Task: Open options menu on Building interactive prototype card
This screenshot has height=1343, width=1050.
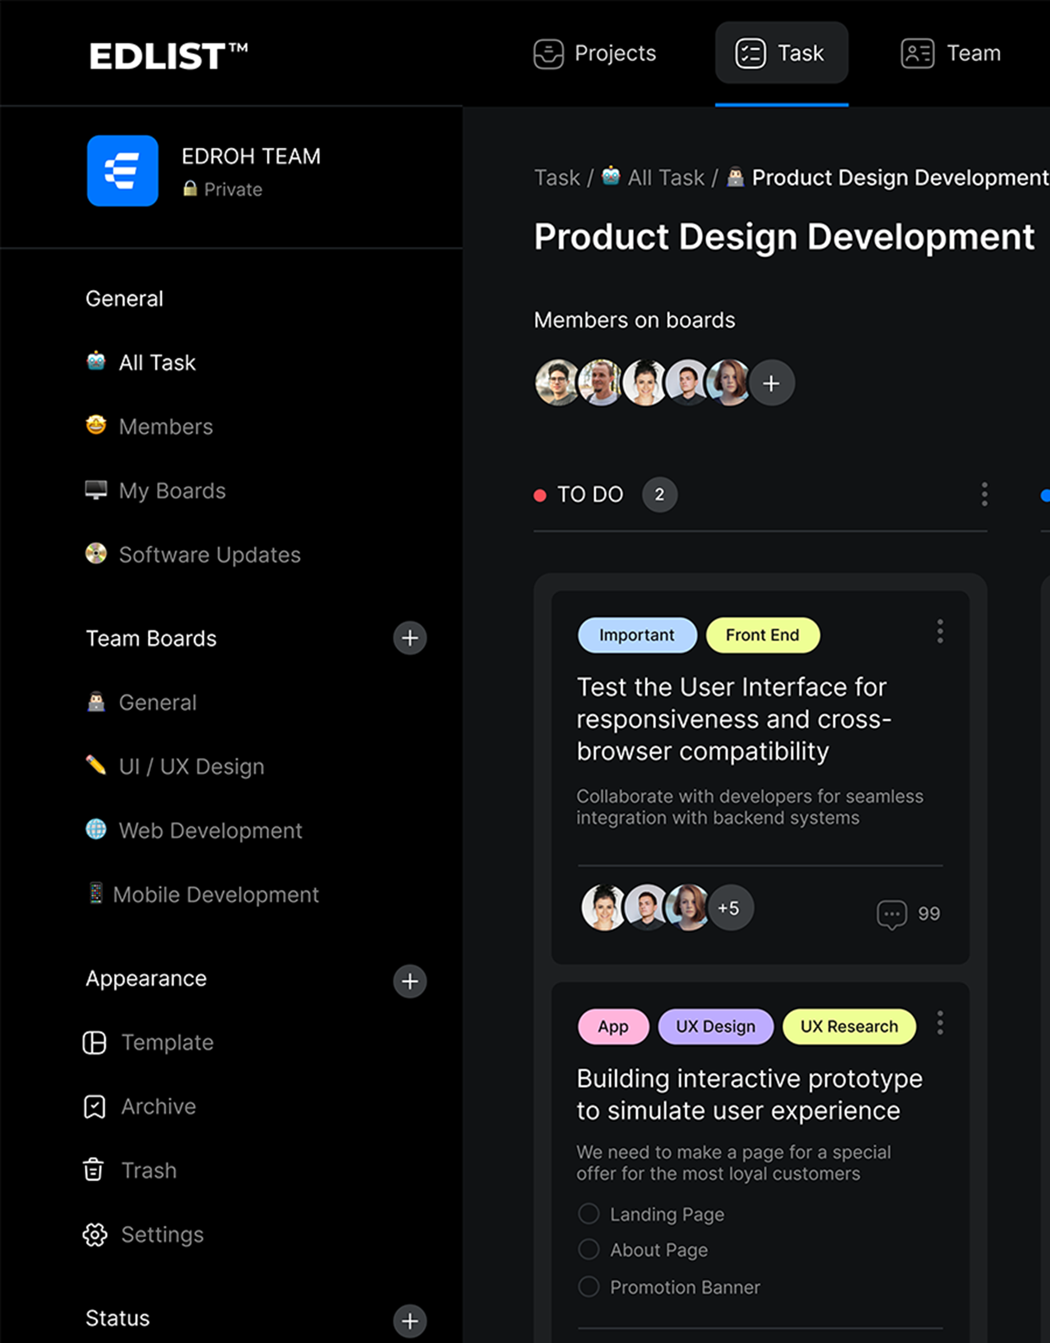Action: pyautogui.click(x=940, y=1023)
